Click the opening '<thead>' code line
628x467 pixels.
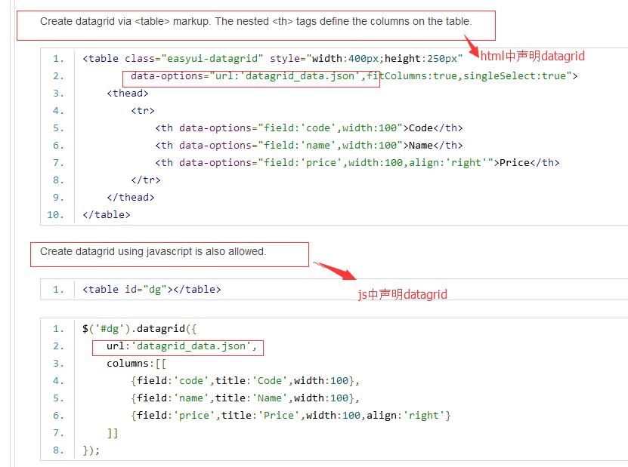pos(128,94)
